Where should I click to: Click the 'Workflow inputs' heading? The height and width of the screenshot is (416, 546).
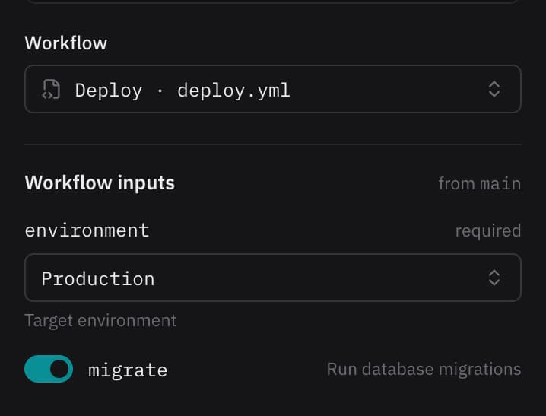100,183
